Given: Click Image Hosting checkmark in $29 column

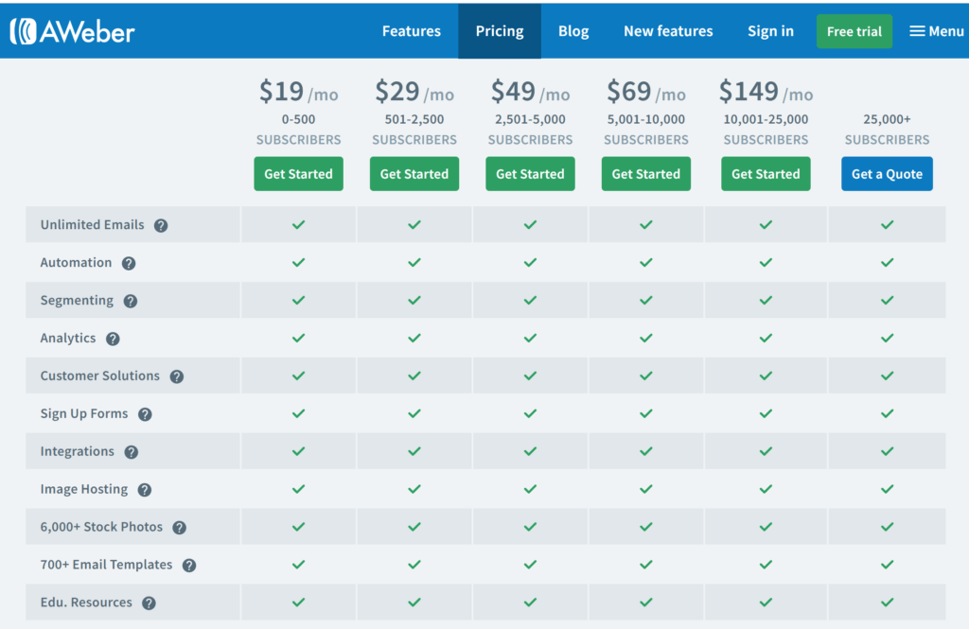Looking at the screenshot, I should tap(414, 489).
